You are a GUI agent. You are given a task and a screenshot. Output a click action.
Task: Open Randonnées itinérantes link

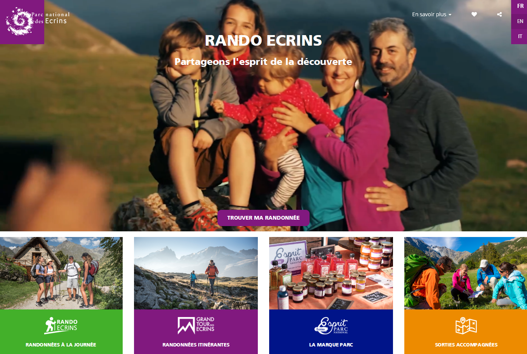pos(196,345)
